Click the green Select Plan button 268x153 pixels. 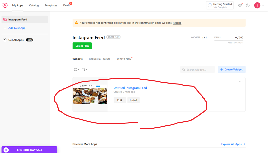(82, 46)
